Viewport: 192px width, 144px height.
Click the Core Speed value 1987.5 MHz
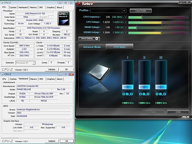24,46
